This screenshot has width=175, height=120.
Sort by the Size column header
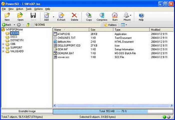pyautogui.click(x=101, y=30)
